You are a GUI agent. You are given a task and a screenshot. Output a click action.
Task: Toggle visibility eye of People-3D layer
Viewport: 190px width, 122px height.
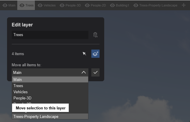[x=62, y=5]
